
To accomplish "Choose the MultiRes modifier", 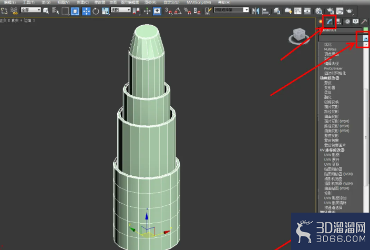I will tap(330, 49).
